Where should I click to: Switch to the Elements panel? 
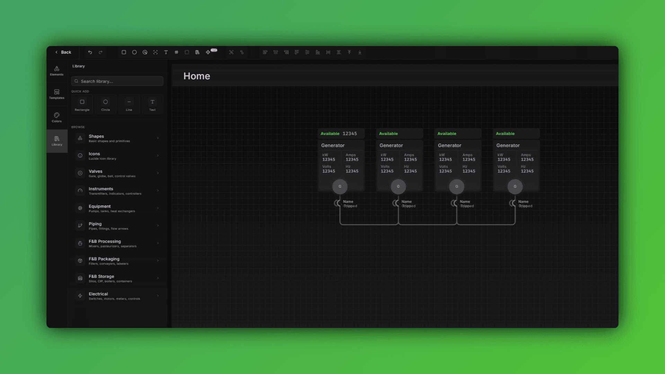click(56, 71)
